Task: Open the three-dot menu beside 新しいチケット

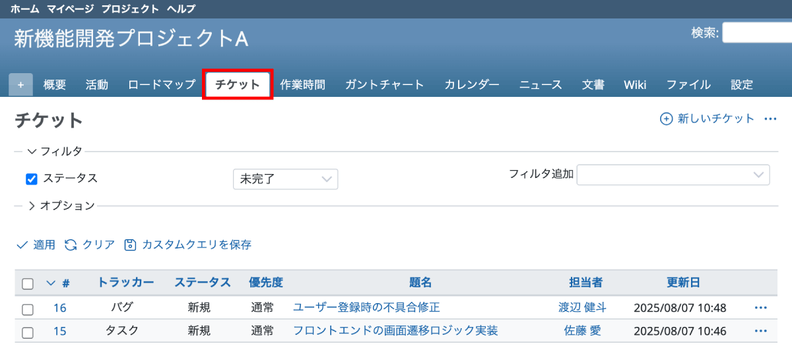Action: (770, 119)
